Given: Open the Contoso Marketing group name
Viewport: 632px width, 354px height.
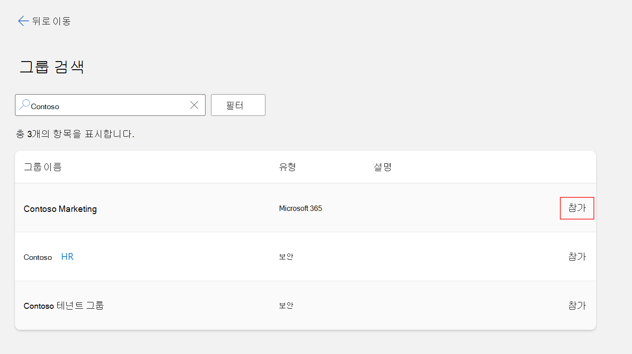Looking at the screenshot, I should pyautogui.click(x=60, y=209).
